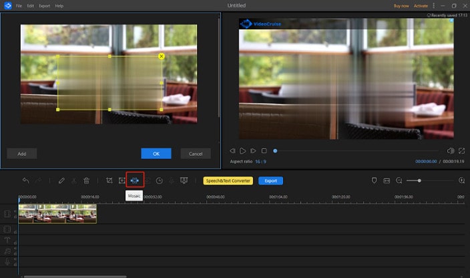Click the fit-to-timeline icon beside the marker
470x278 pixels.
pos(387,180)
